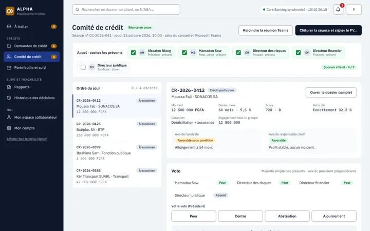The height and width of the screenshot is (231, 370).
Task: Click À examiner badge on CR-2026-0425
Action: [147, 124]
